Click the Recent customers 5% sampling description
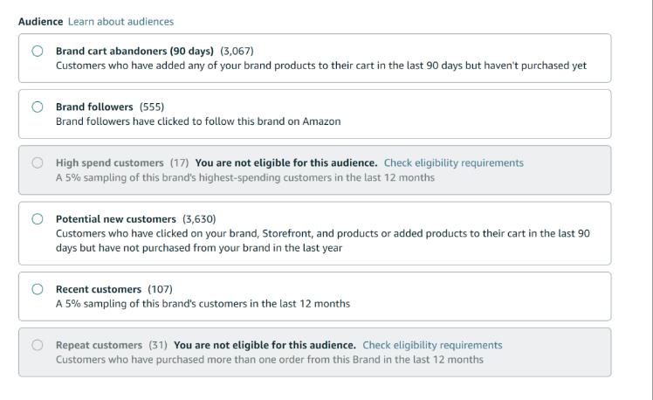The height and width of the screenshot is (400, 653). pyautogui.click(x=203, y=303)
